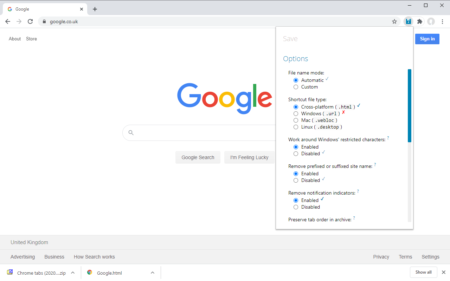The height and width of the screenshot is (281, 450).
Task: Open the About link
Action: (15, 39)
